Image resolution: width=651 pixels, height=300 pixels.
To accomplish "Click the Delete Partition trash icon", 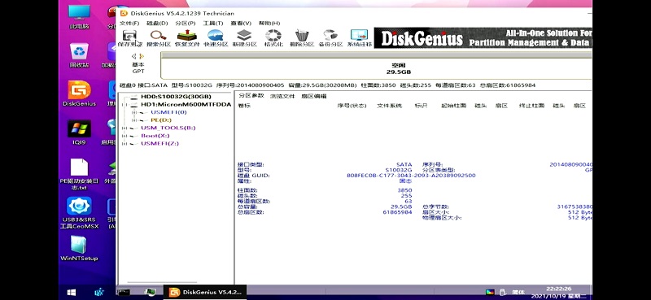I will click(302, 37).
